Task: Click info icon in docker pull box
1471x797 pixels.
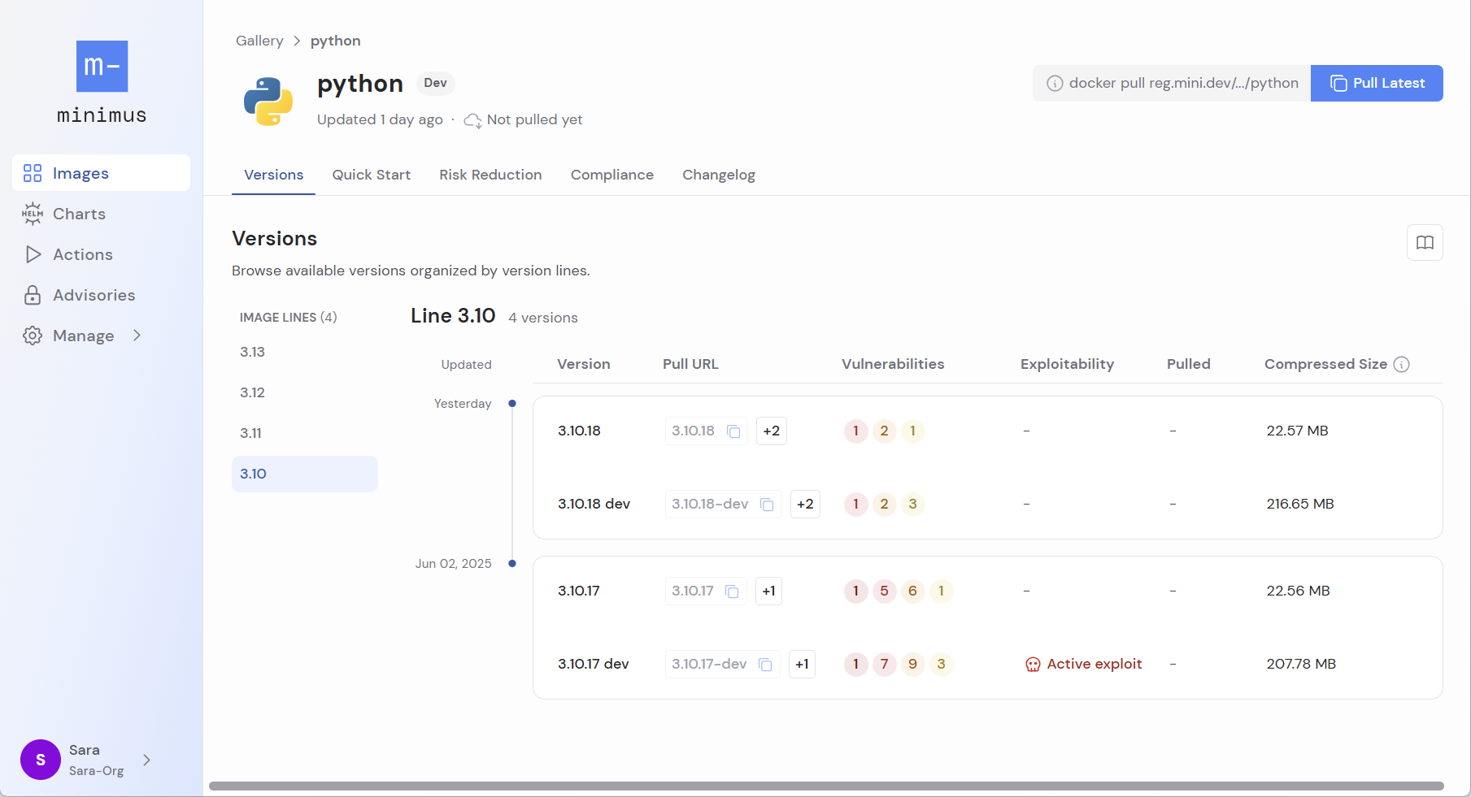Action: pyautogui.click(x=1055, y=83)
